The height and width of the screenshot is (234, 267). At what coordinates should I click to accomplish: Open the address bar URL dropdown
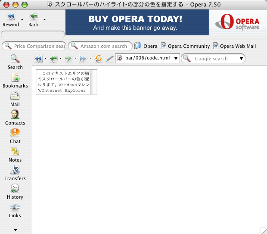(x=176, y=59)
